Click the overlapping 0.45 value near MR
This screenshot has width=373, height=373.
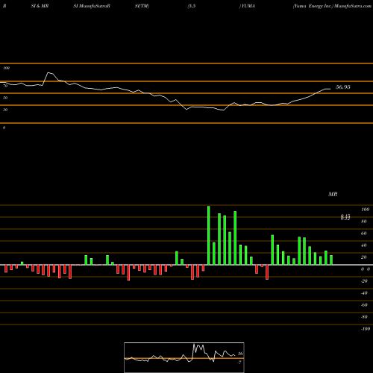coord(345,217)
